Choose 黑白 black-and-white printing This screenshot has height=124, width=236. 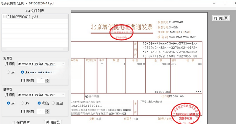(x=53, y=103)
